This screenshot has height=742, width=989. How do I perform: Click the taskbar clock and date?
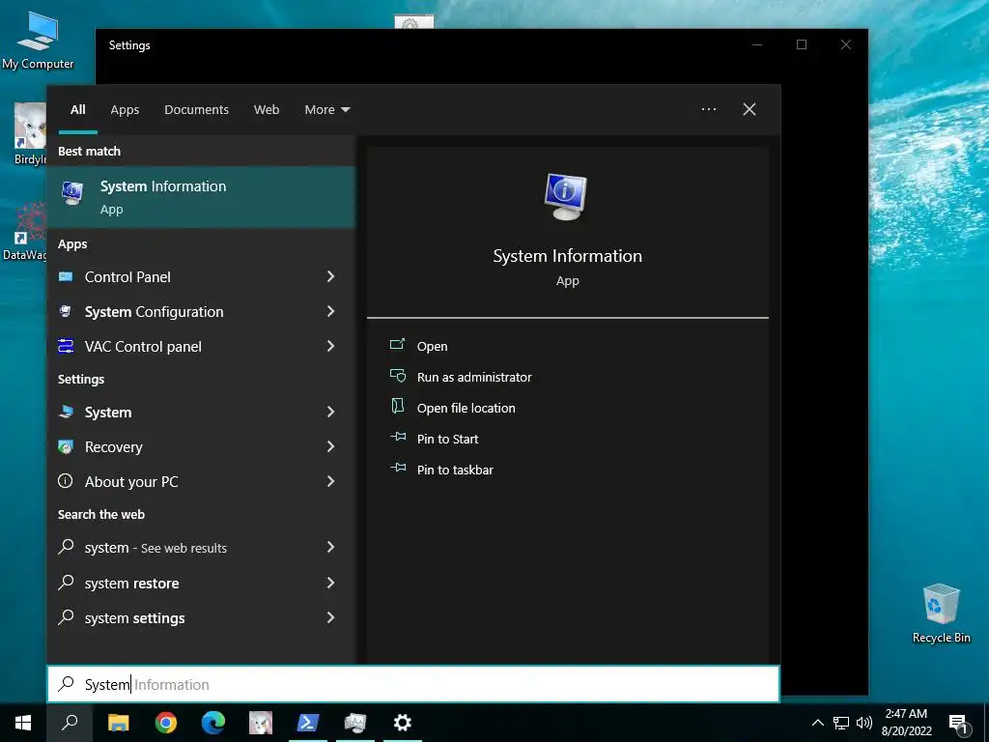[906, 723]
